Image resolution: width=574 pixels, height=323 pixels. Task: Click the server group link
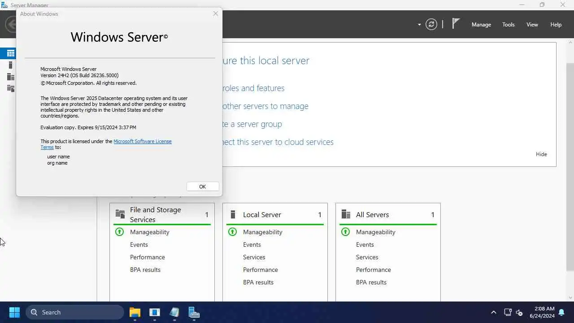click(252, 124)
